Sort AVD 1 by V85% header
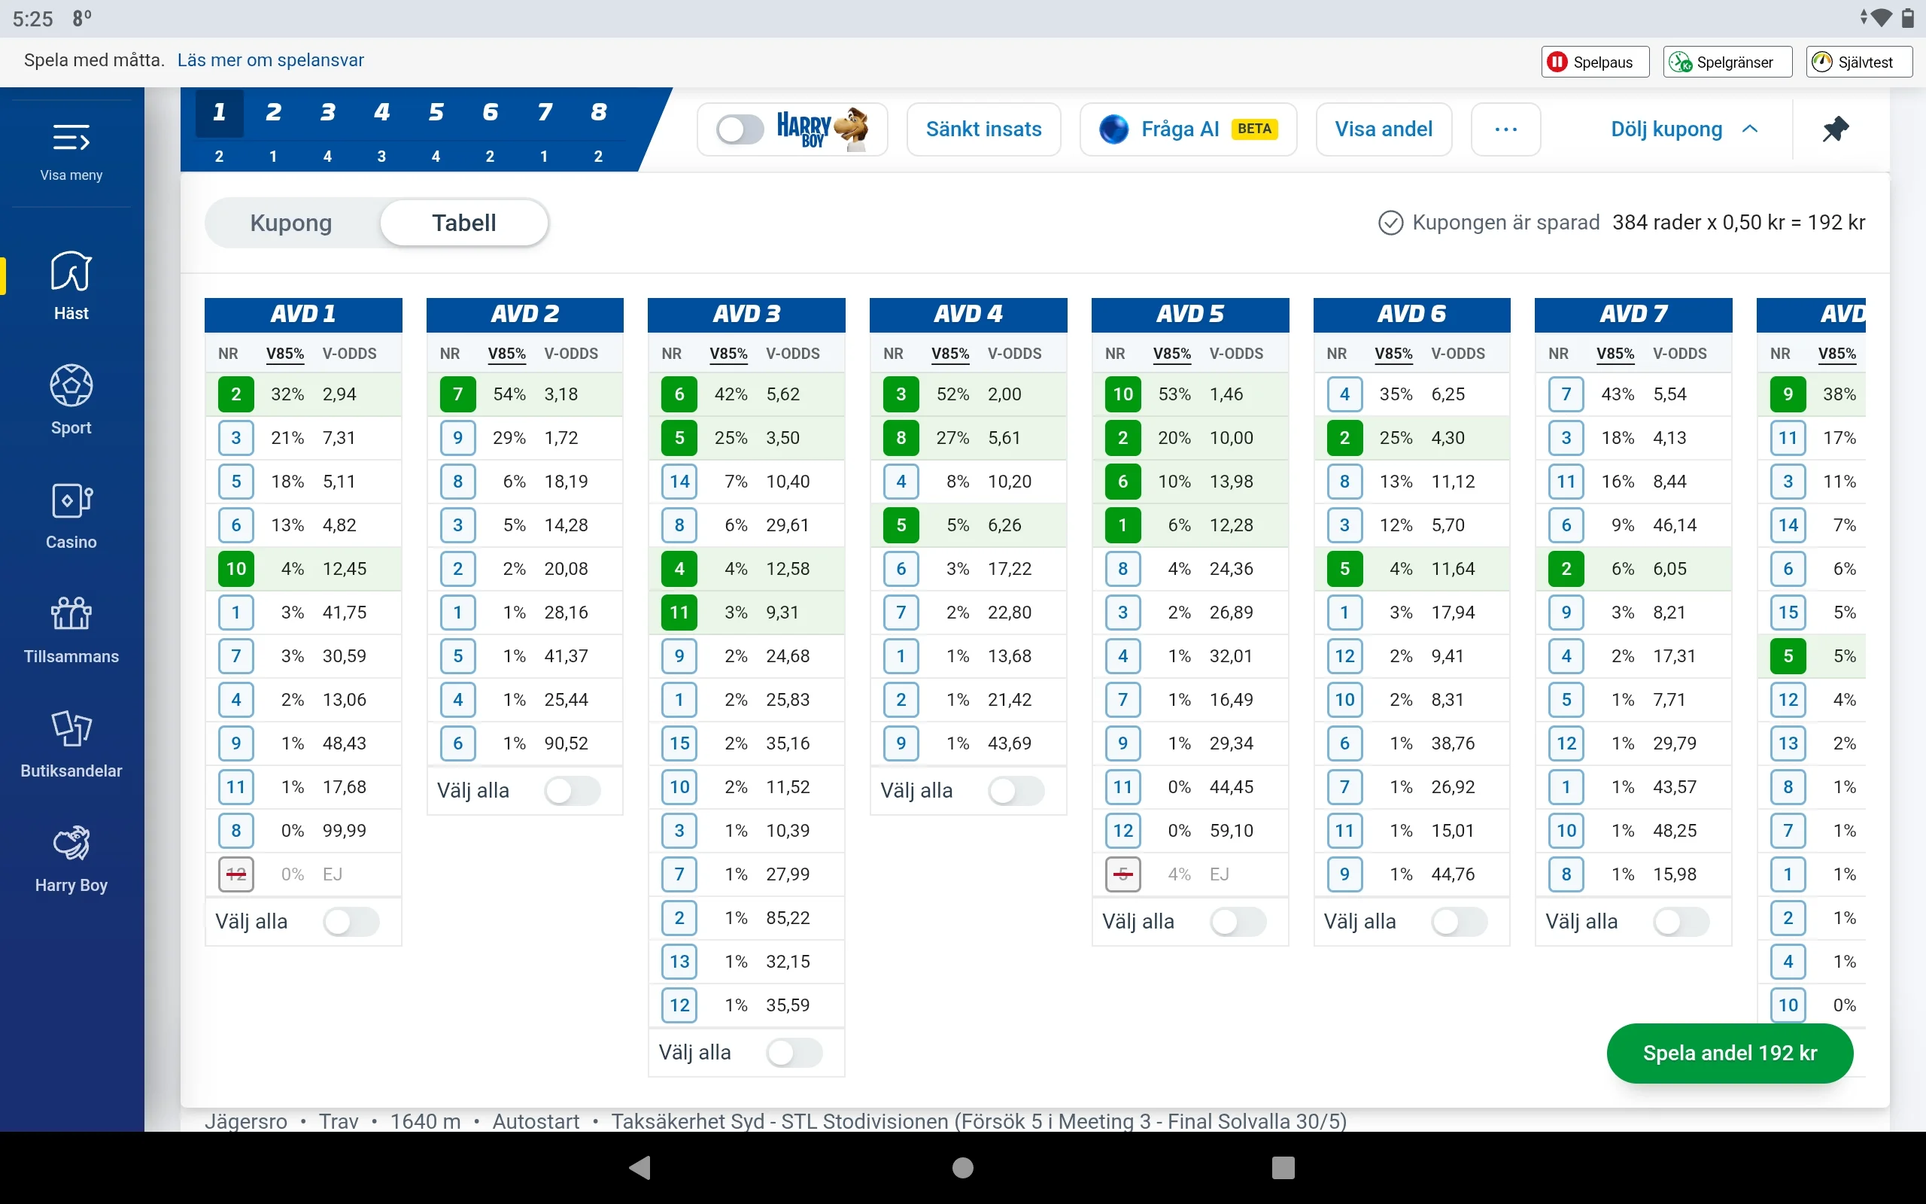This screenshot has width=1926, height=1204. click(285, 354)
